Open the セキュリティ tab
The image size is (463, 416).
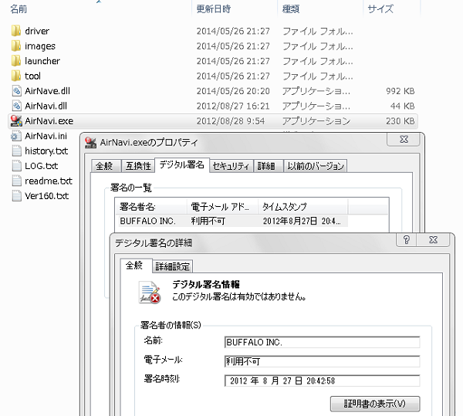point(231,166)
